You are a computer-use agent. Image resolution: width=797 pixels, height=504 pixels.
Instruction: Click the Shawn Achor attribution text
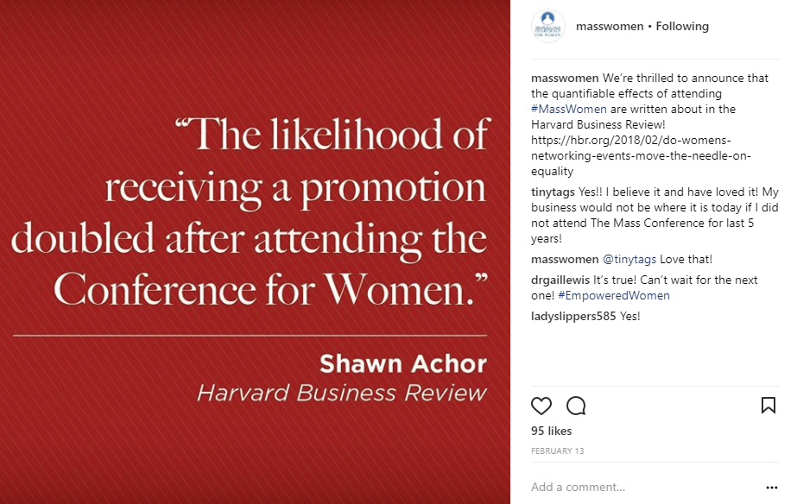[402, 363]
